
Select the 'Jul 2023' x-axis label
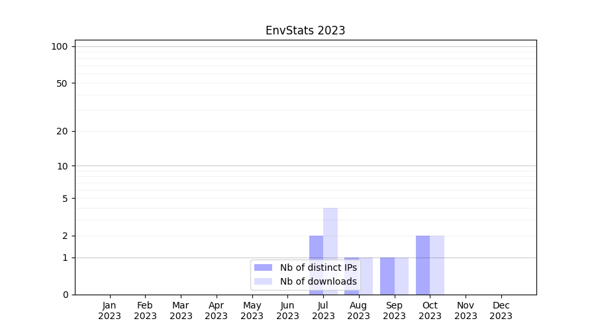tap(323, 310)
